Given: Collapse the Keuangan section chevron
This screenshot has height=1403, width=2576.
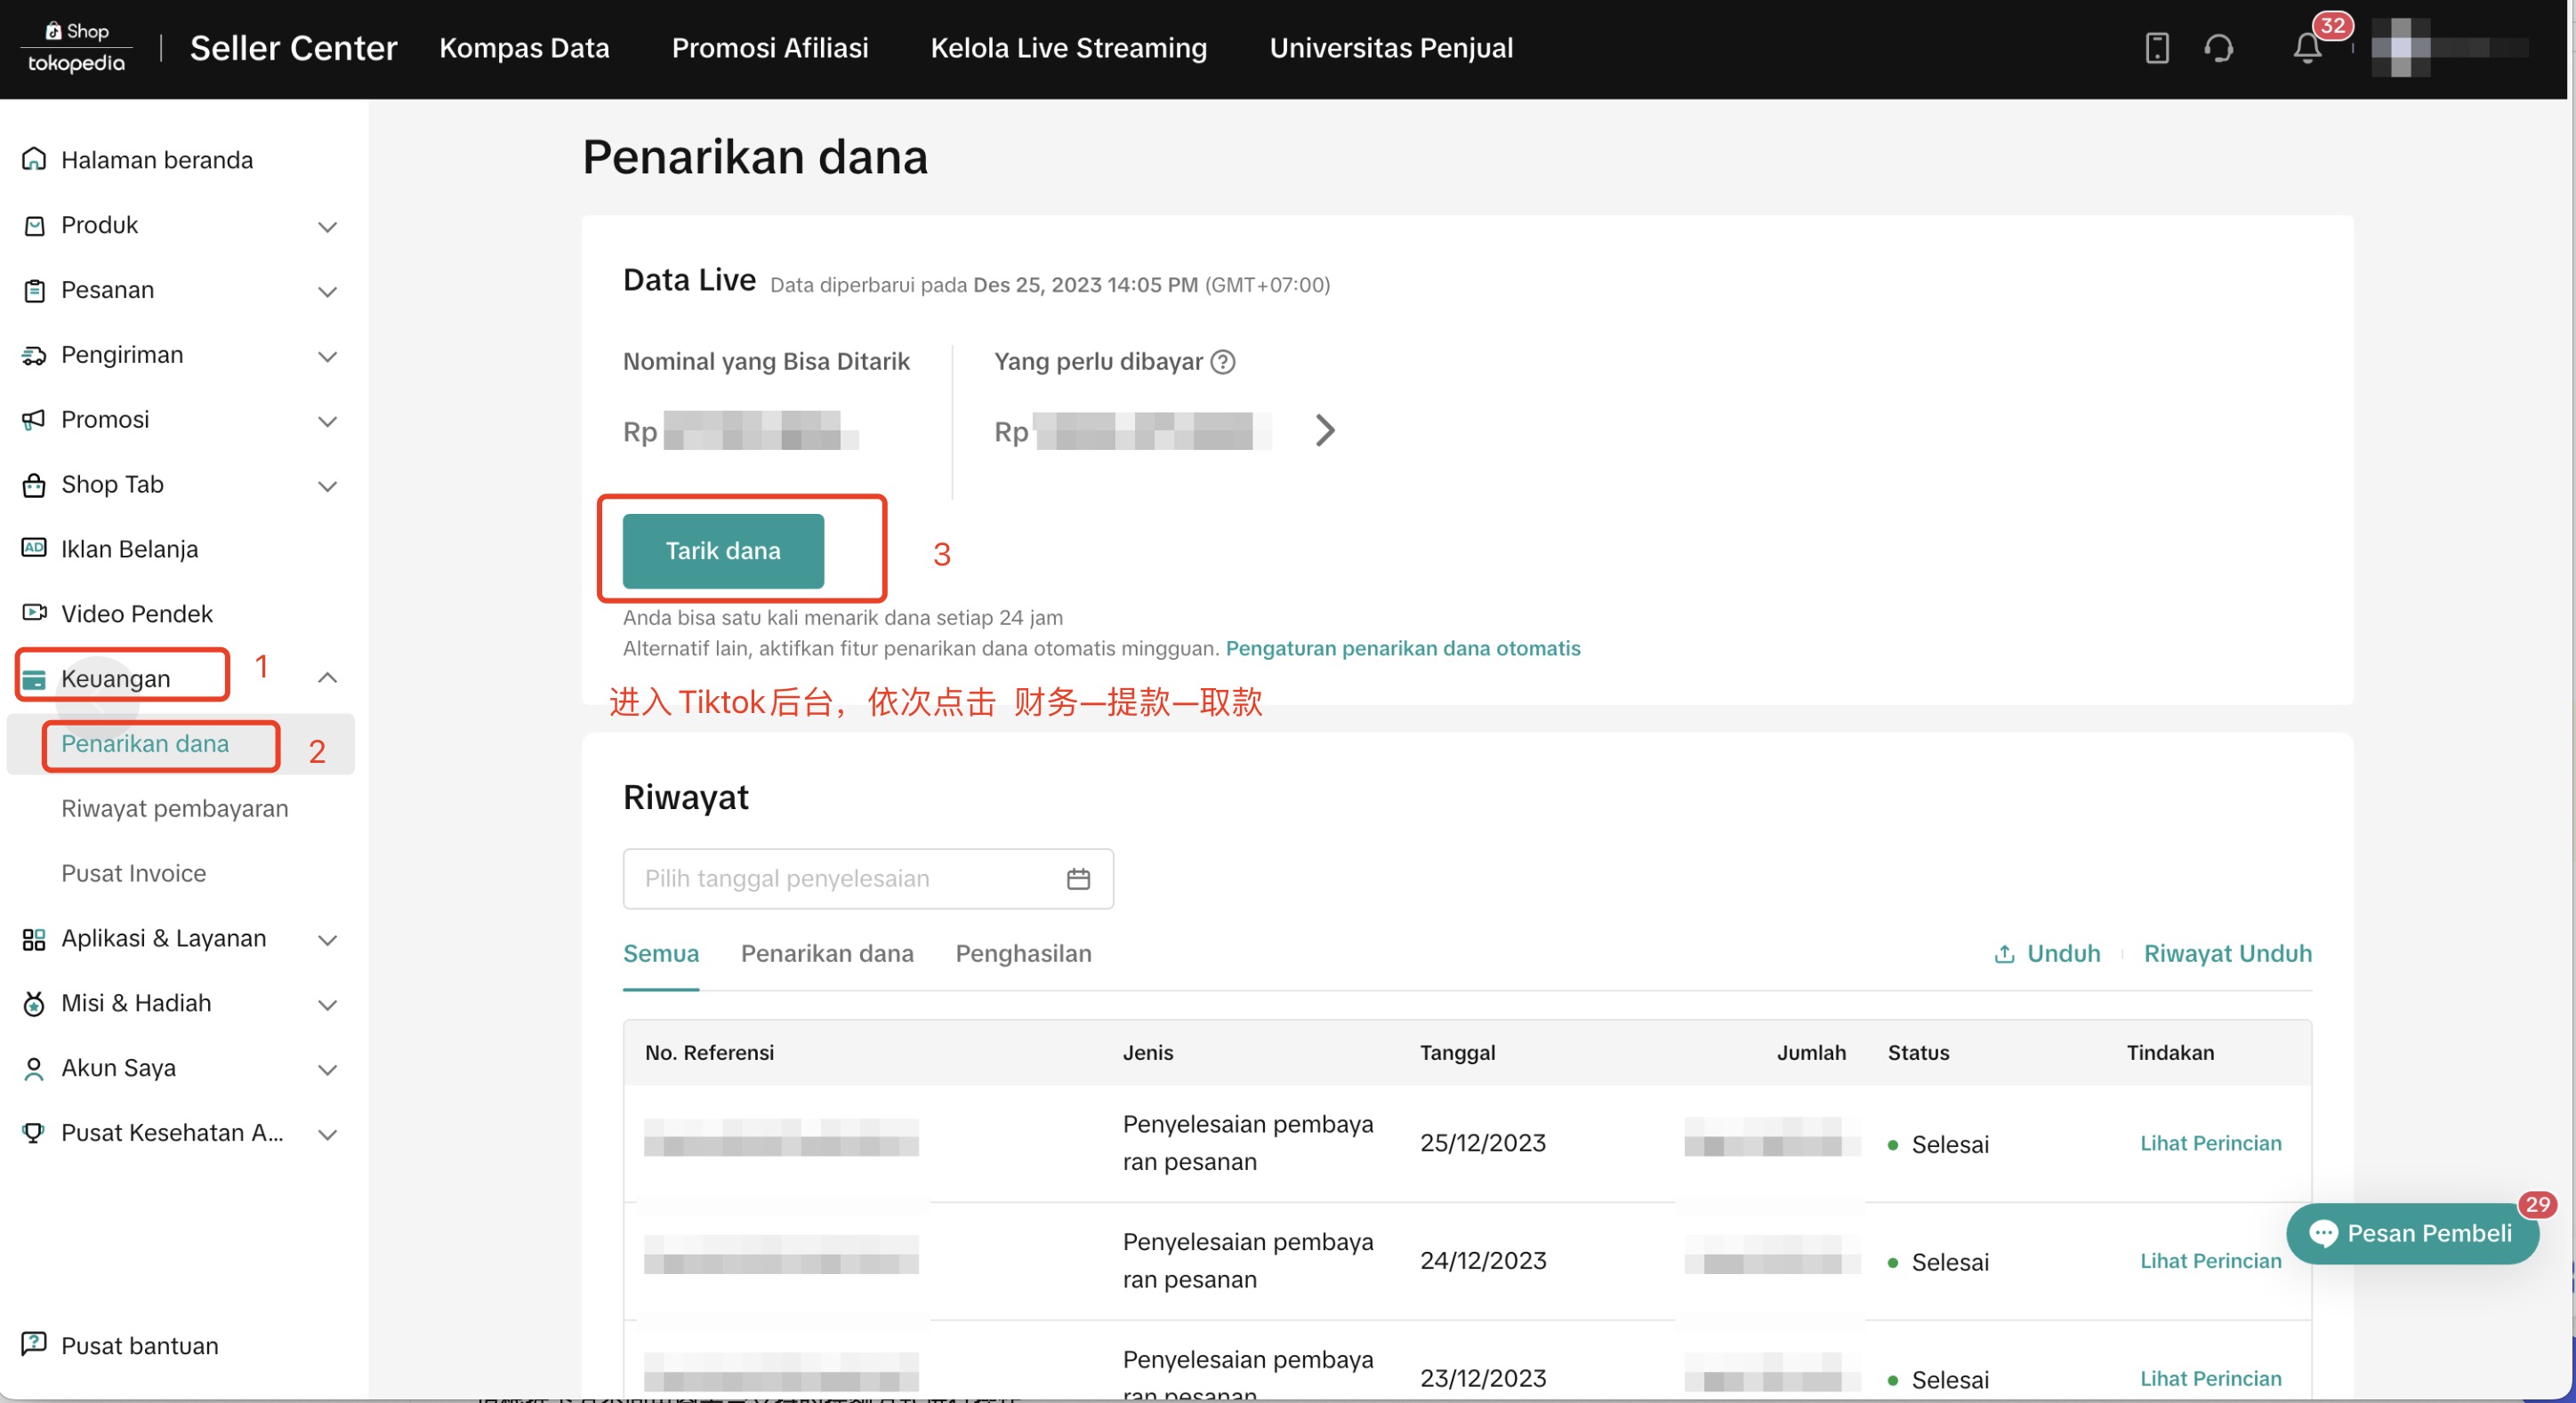Looking at the screenshot, I should 327,678.
